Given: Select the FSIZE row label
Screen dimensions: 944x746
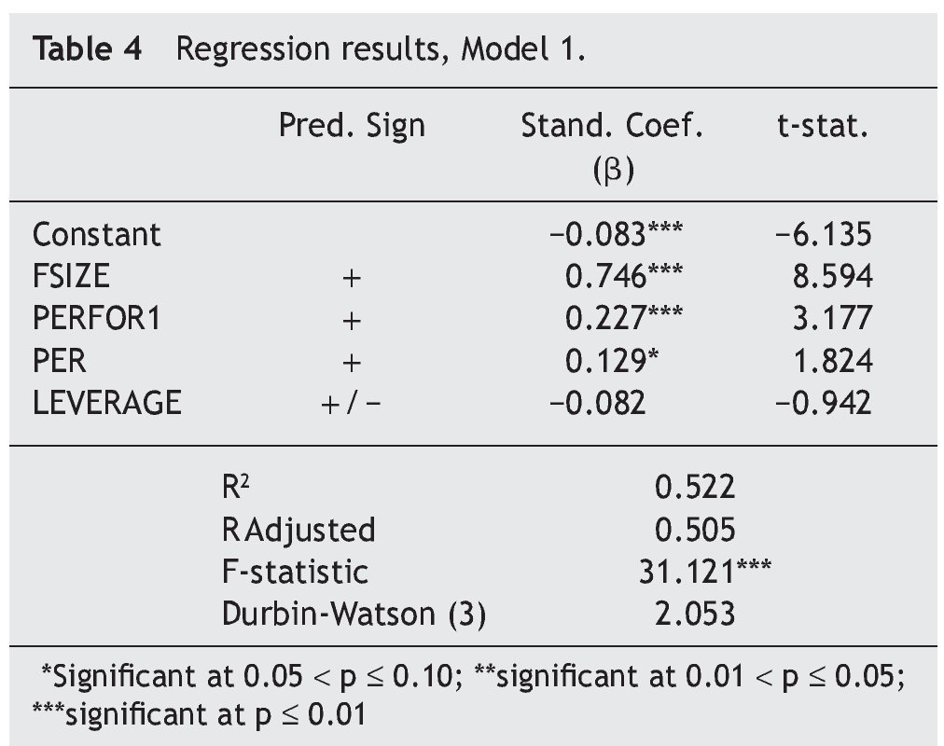Looking at the screenshot, I should [71, 276].
